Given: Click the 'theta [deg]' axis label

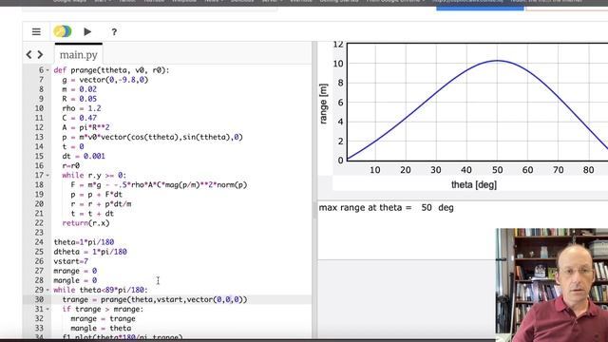Looking at the screenshot, I should 474,184.
